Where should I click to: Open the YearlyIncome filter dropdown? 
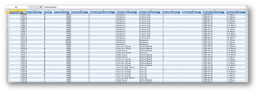coord(70,12)
